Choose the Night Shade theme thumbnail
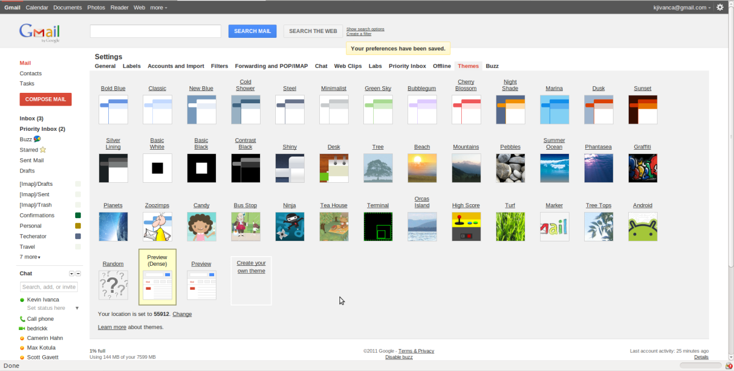This screenshot has height=371, width=734. 510,109
